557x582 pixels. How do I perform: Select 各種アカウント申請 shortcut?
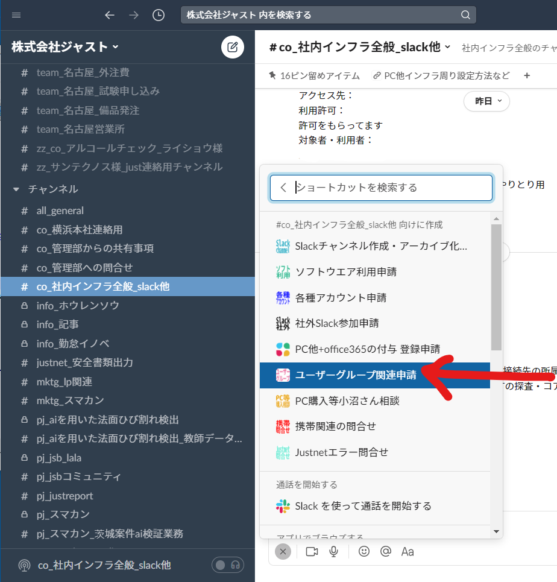(375, 298)
